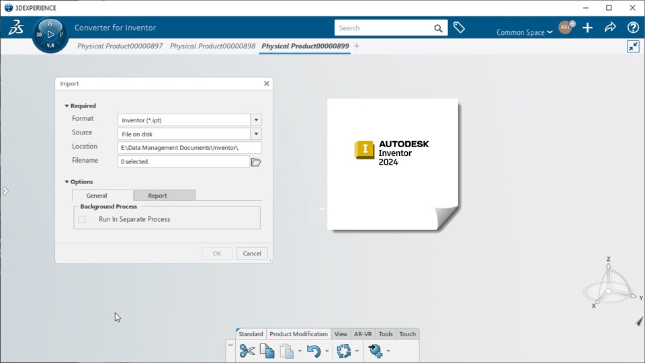The width and height of the screenshot is (645, 363).
Task: Click the Autodesk Inventor 2024 page thumbnail
Action: (393, 164)
